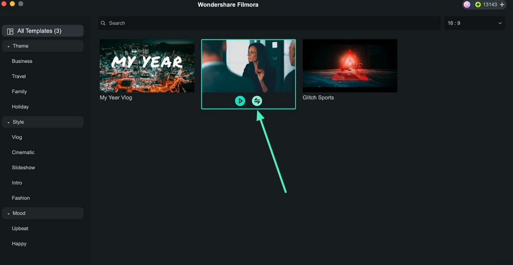Select the Vlog style
Screen dimensions: 513x265
coord(17,137)
